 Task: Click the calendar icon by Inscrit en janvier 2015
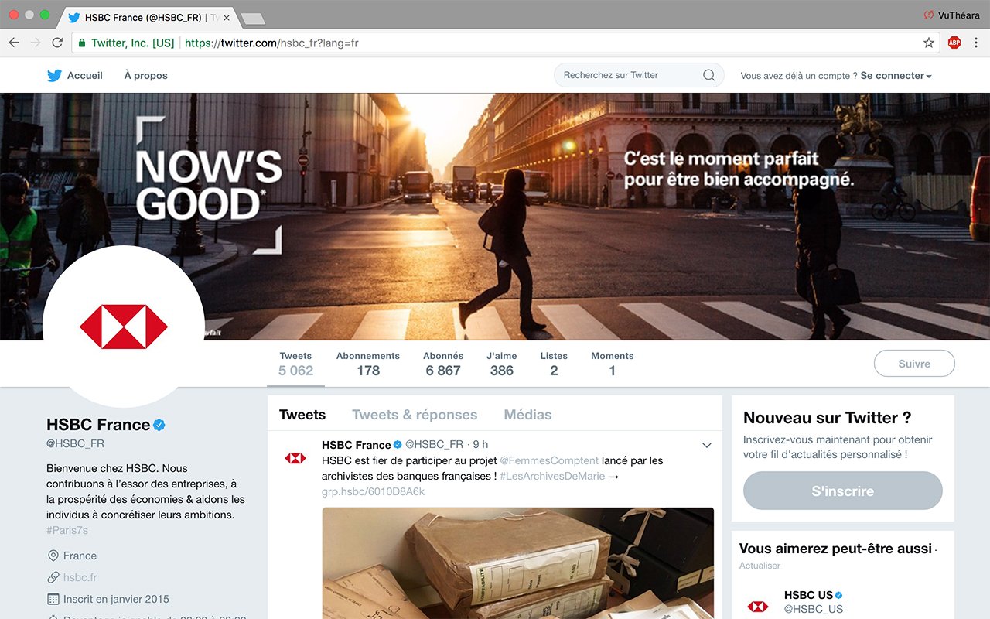tap(53, 599)
